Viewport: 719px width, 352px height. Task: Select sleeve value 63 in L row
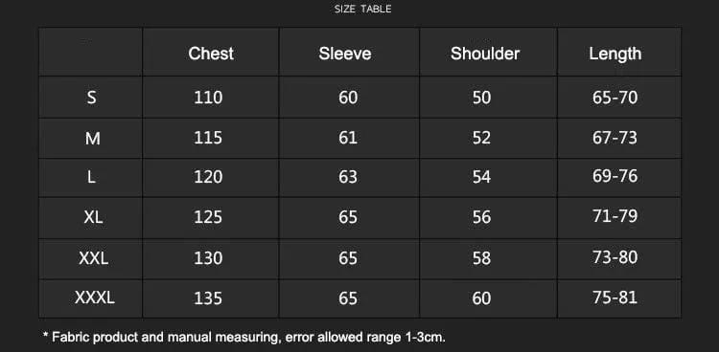tap(348, 177)
